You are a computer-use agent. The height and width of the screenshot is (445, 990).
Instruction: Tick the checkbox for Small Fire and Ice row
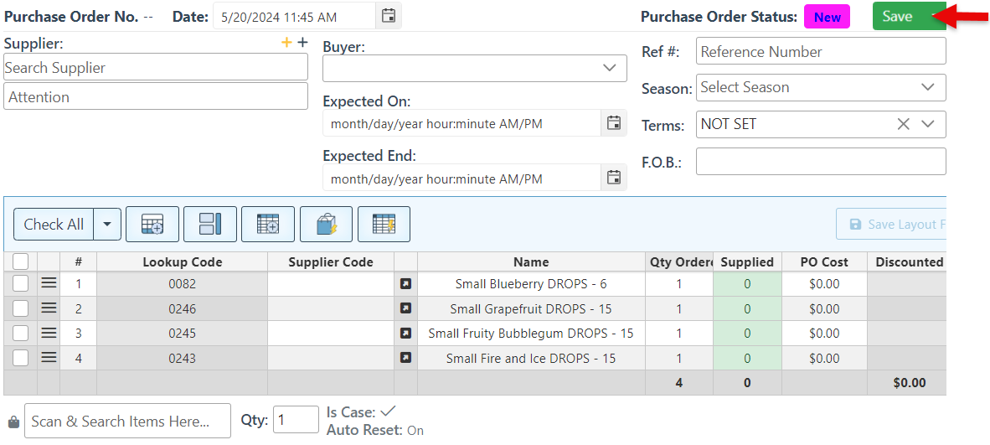[x=21, y=358]
